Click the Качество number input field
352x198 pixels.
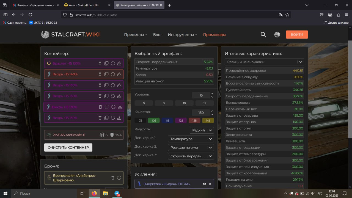pos(201,113)
